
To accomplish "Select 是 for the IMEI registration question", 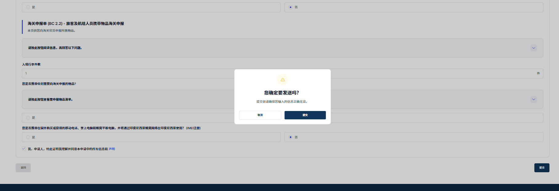I will pos(28,137).
